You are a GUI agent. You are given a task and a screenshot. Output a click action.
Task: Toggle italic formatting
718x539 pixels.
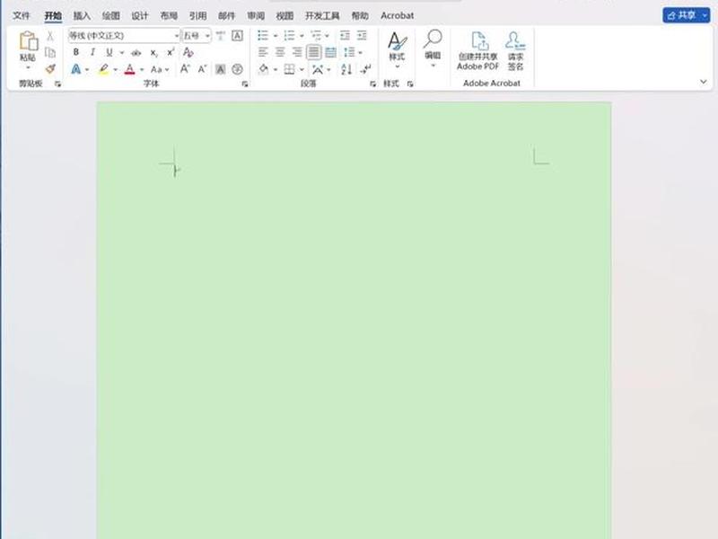pyautogui.click(x=92, y=52)
